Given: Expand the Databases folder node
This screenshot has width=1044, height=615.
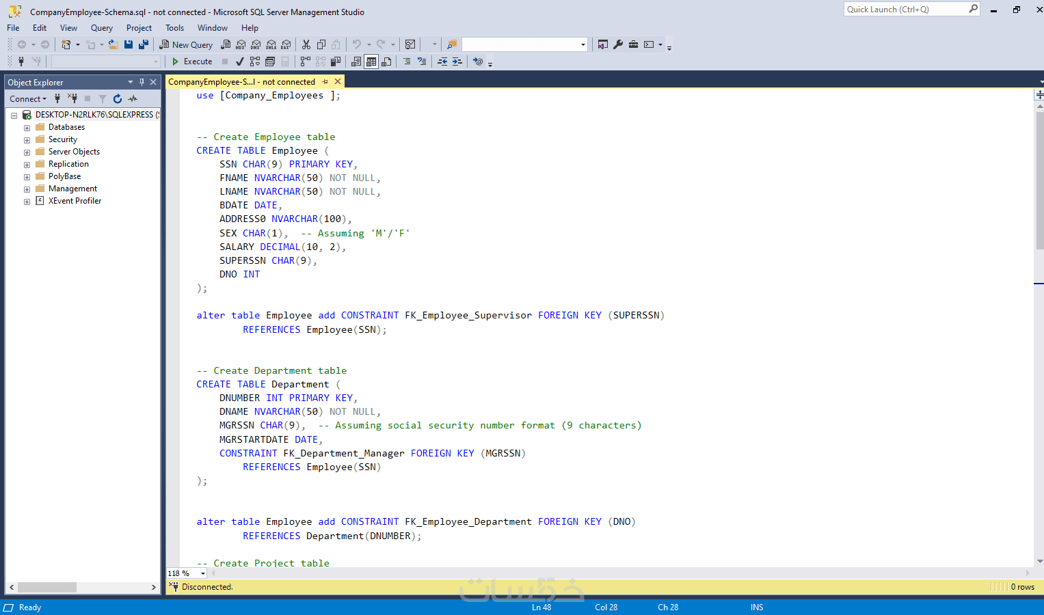Looking at the screenshot, I should [27, 128].
